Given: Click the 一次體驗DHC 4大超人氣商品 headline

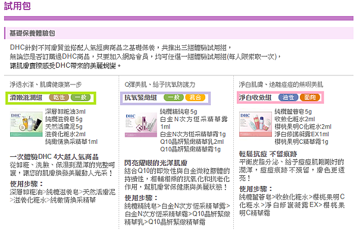Looking at the screenshot, I should coord(54,157).
